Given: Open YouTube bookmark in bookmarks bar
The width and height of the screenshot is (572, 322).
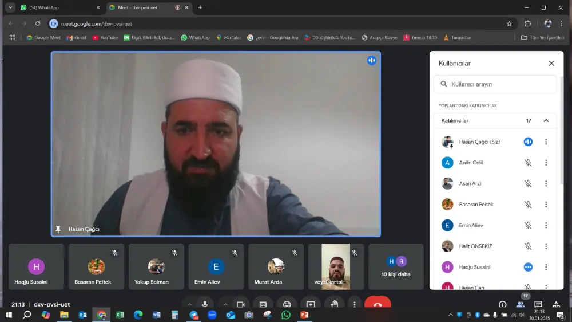Looking at the screenshot, I should 105,38.
